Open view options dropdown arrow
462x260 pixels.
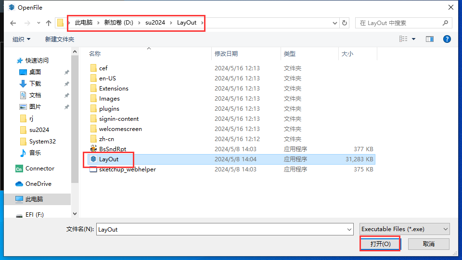414,39
